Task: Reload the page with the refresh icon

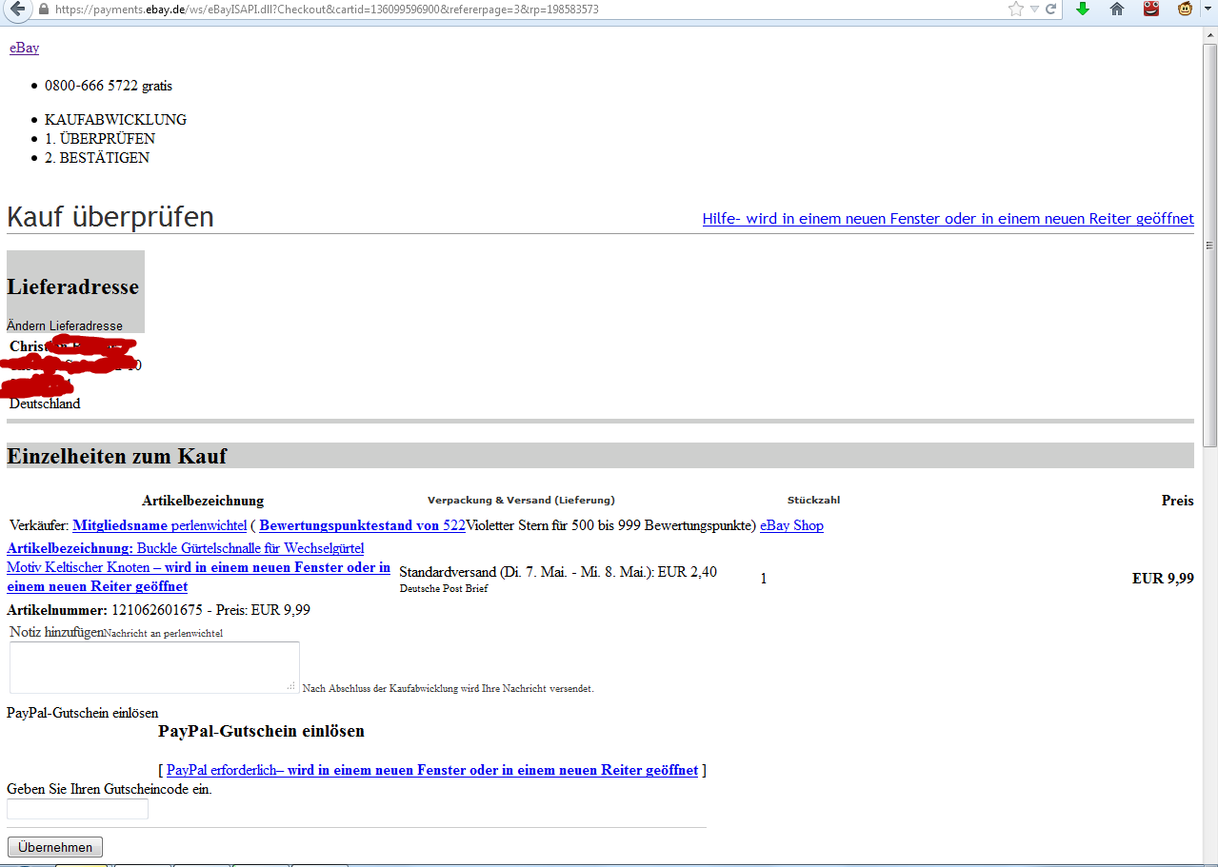Action: (1051, 9)
